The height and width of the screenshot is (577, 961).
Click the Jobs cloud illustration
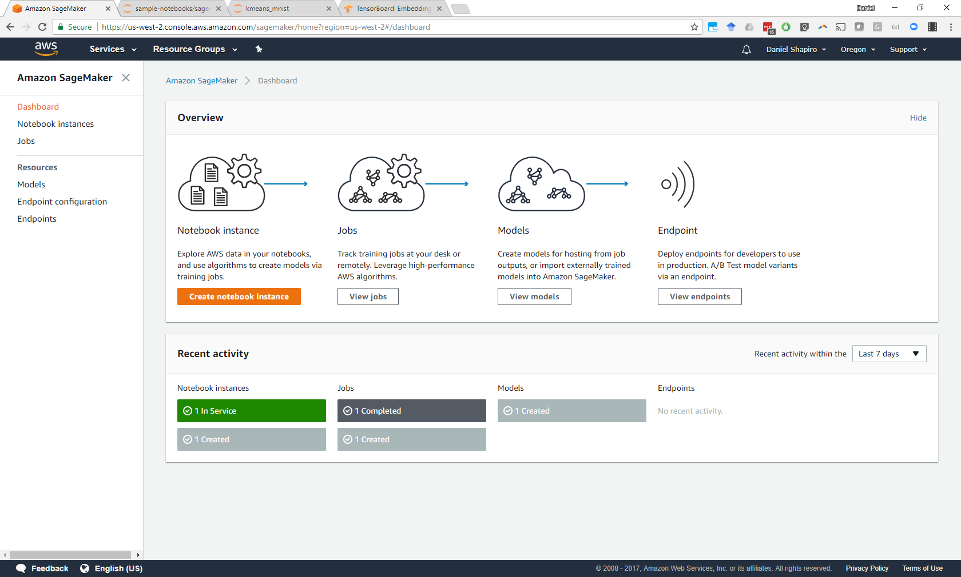tap(381, 183)
